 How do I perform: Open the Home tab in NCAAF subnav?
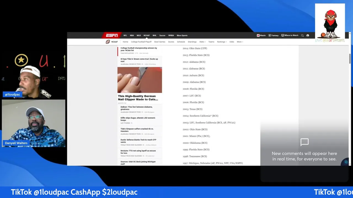(x=125, y=42)
